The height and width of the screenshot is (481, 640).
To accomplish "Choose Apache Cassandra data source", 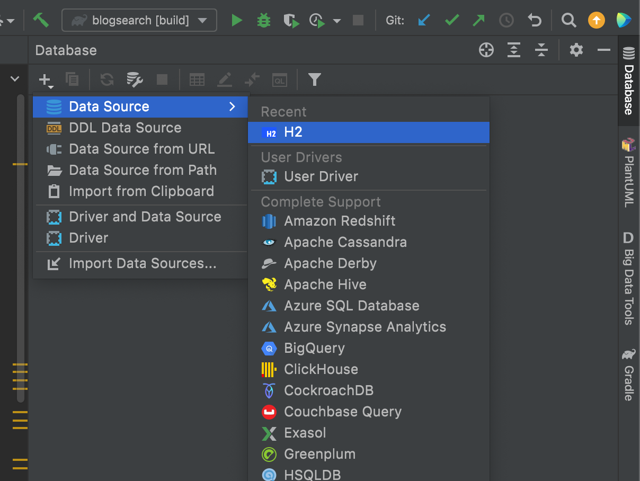I will pyautogui.click(x=369, y=242).
